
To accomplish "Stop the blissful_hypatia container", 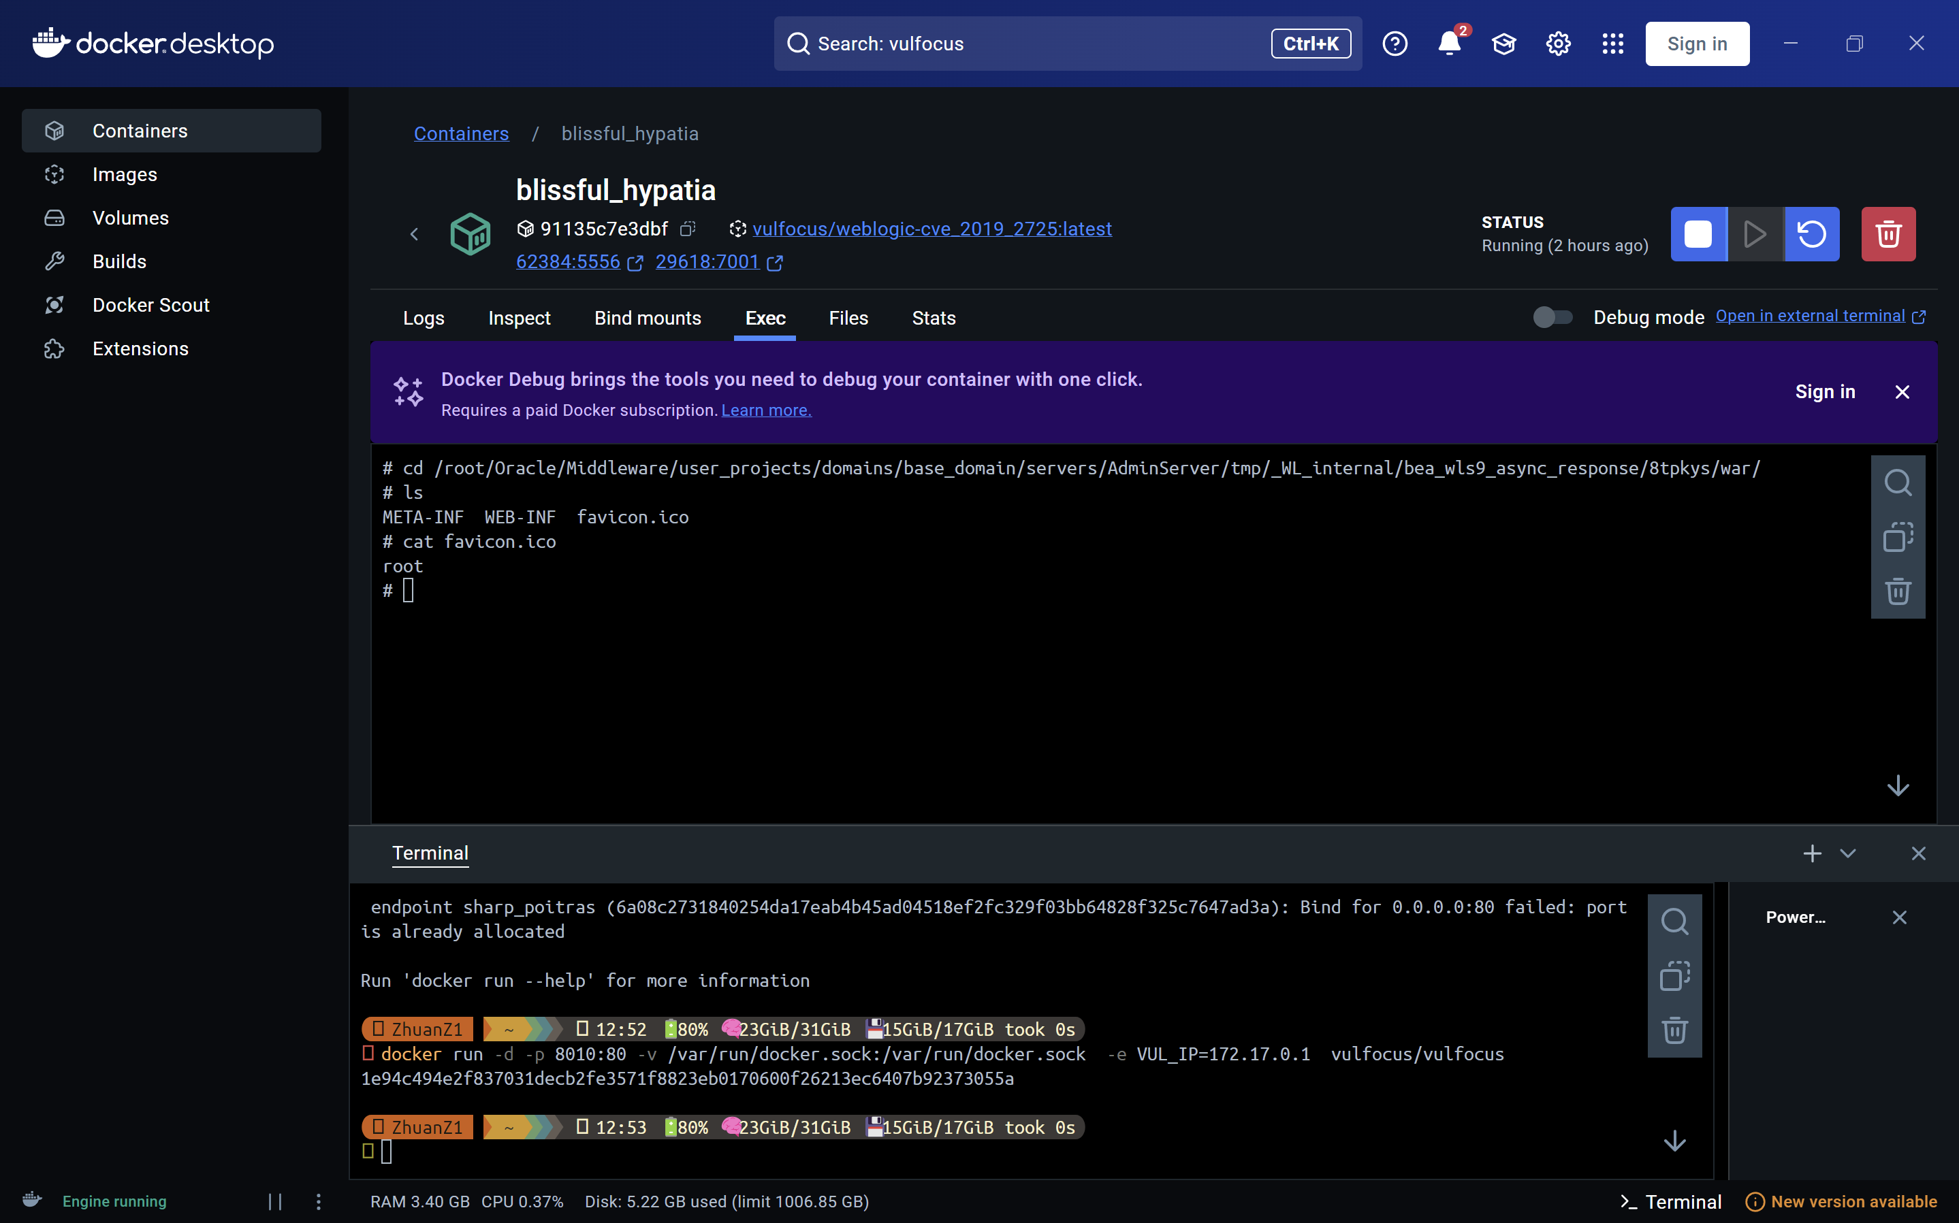I will click(x=1698, y=235).
